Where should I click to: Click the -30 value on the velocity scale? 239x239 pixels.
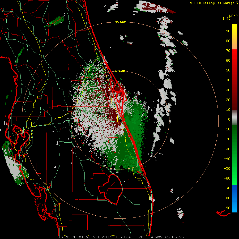(227, 149)
